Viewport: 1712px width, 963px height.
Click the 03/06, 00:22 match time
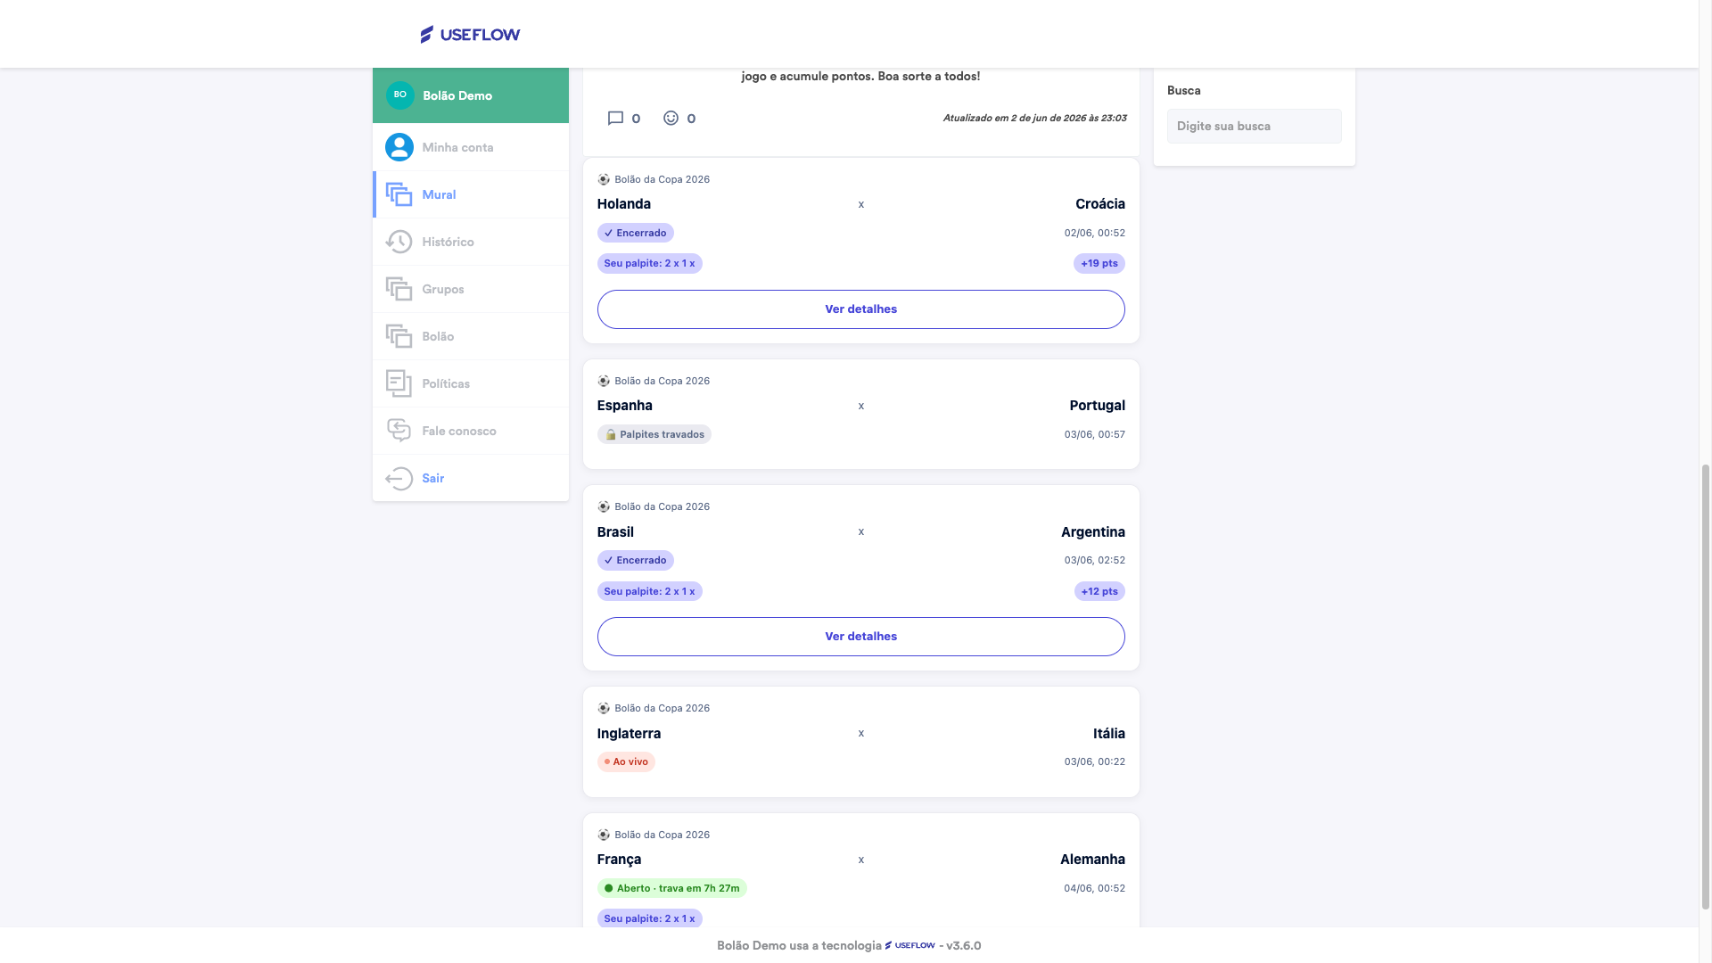1094,761
